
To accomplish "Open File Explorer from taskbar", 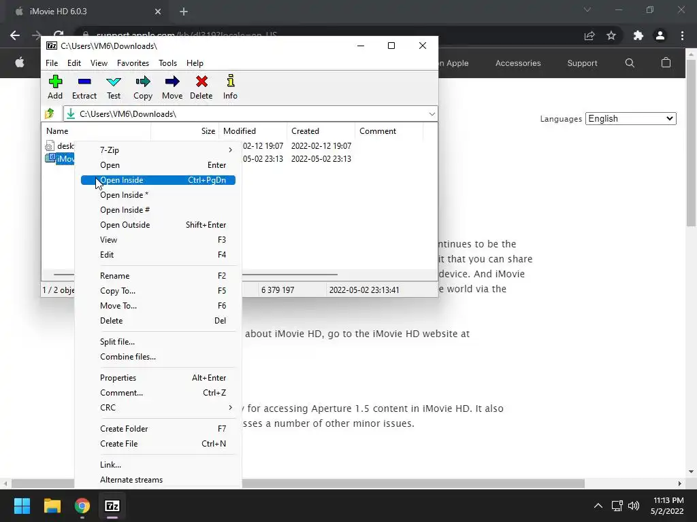I will point(52,506).
